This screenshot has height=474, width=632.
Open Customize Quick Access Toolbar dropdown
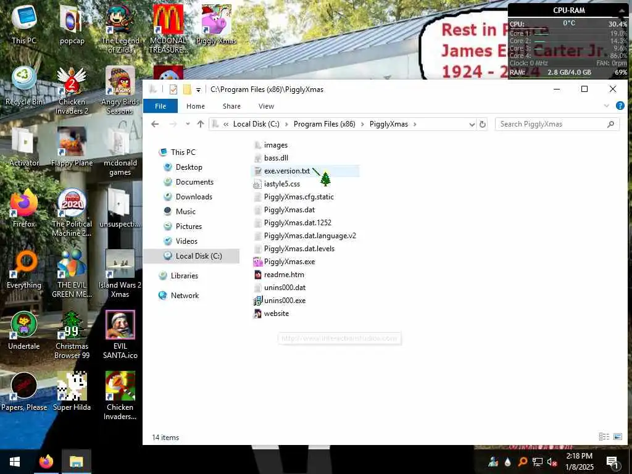198,90
